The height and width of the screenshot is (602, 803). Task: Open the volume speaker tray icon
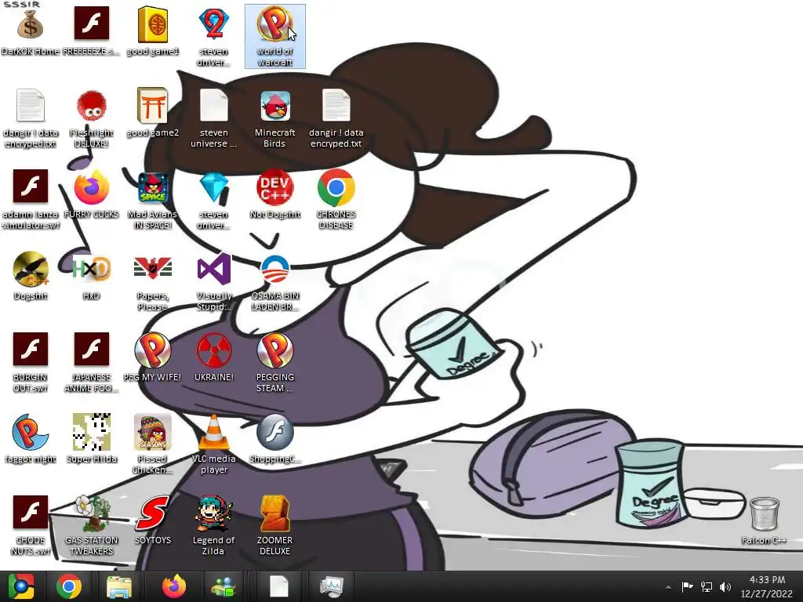(725, 586)
